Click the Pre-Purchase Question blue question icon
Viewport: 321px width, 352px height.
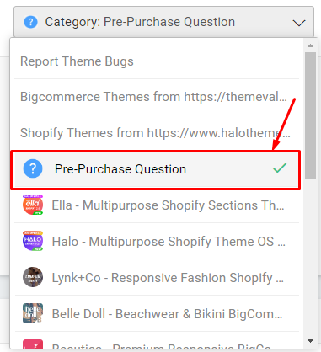coord(33,169)
